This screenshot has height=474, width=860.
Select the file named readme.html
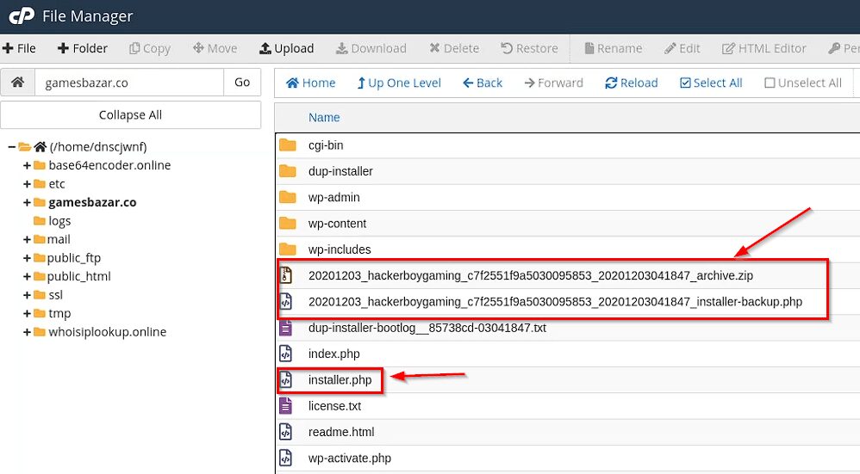click(x=341, y=432)
